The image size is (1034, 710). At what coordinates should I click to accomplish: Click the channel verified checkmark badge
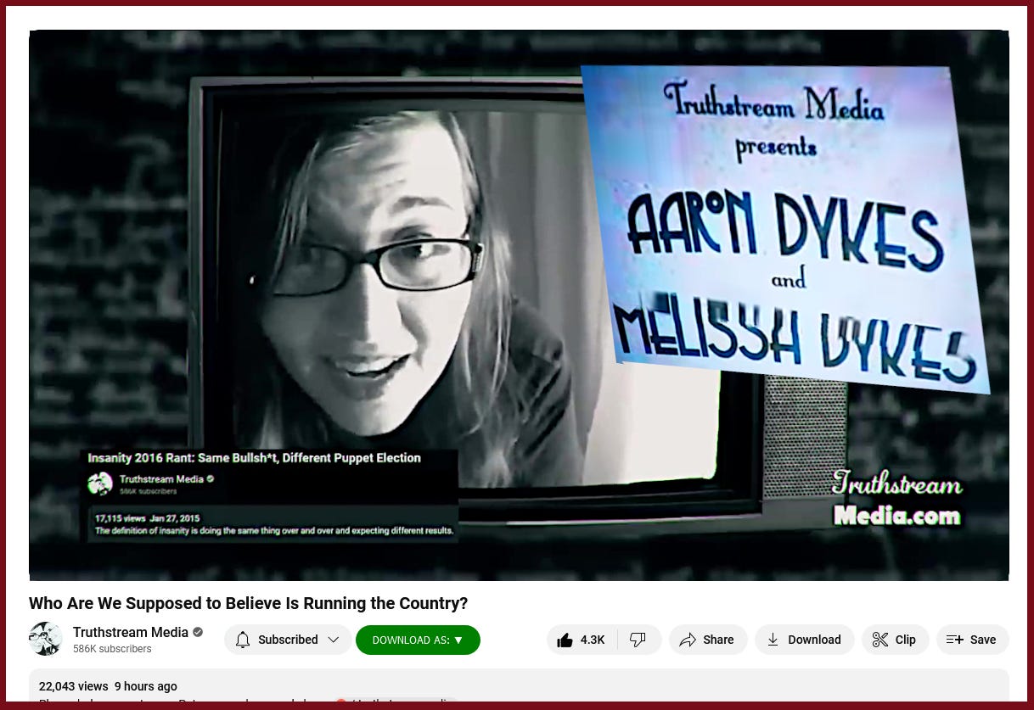tap(198, 632)
